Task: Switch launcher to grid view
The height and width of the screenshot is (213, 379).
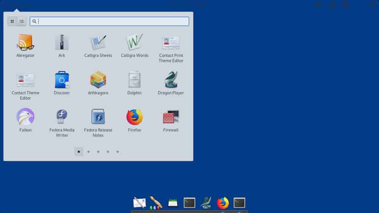Action: [12, 21]
